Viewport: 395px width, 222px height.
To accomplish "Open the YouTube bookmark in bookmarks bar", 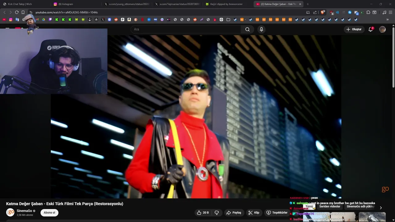I will coord(4,19).
